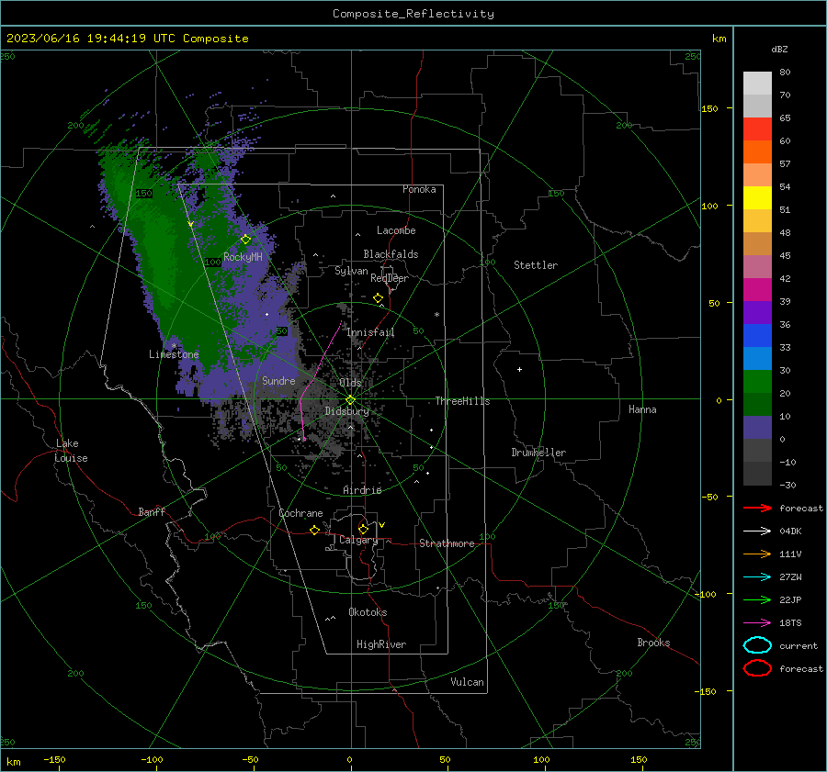Click the white plus marker west of Hanna
The height and width of the screenshot is (772, 827).
tap(519, 369)
